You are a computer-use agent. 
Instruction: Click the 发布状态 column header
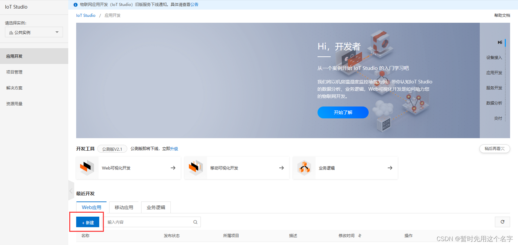coord(172,236)
